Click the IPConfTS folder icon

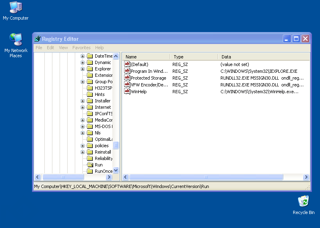pyautogui.click(x=90, y=114)
